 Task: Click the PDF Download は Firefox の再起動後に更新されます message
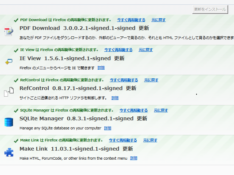point(66,20)
